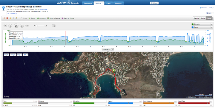Image resolution: width=215 pixels, height=108 pixels.
Task: Click the Upload button
Action: [154, 3]
